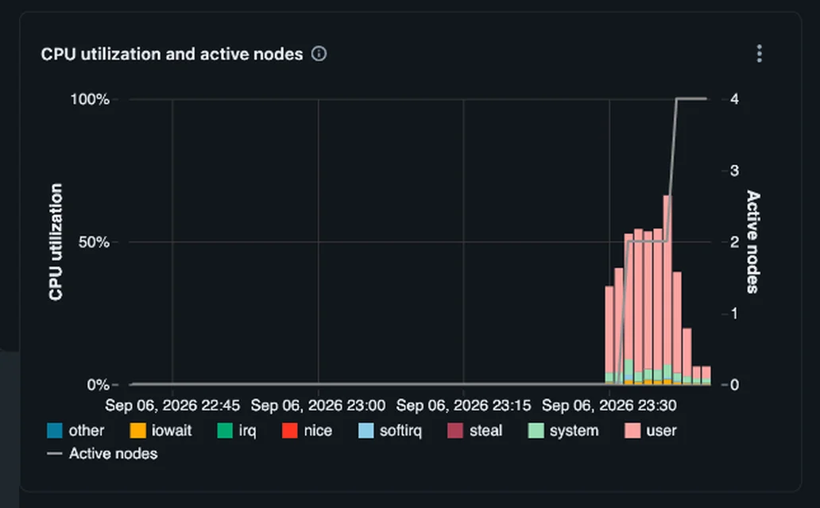The width and height of the screenshot is (820, 508).
Task: Click the 'Sep 06, 2026 22:45' axis label
Action: (x=172, y=406)
